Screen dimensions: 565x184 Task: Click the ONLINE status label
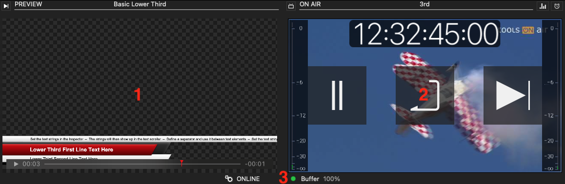click(x=248, y=179)
